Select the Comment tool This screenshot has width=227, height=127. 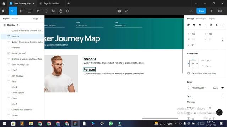click(67, 11)
